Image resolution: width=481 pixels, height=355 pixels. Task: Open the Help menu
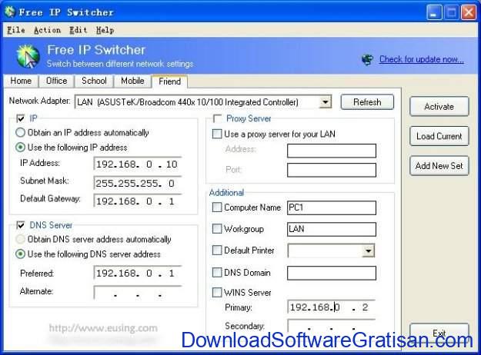105,30
